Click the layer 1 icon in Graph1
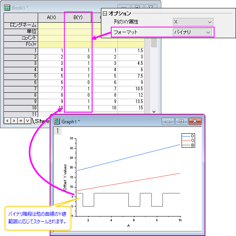 click(x=58, y=131)
